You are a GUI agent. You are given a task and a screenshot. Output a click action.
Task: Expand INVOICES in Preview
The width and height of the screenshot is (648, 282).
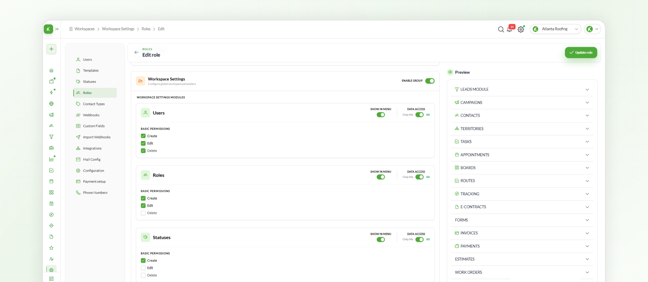point(522,233)
